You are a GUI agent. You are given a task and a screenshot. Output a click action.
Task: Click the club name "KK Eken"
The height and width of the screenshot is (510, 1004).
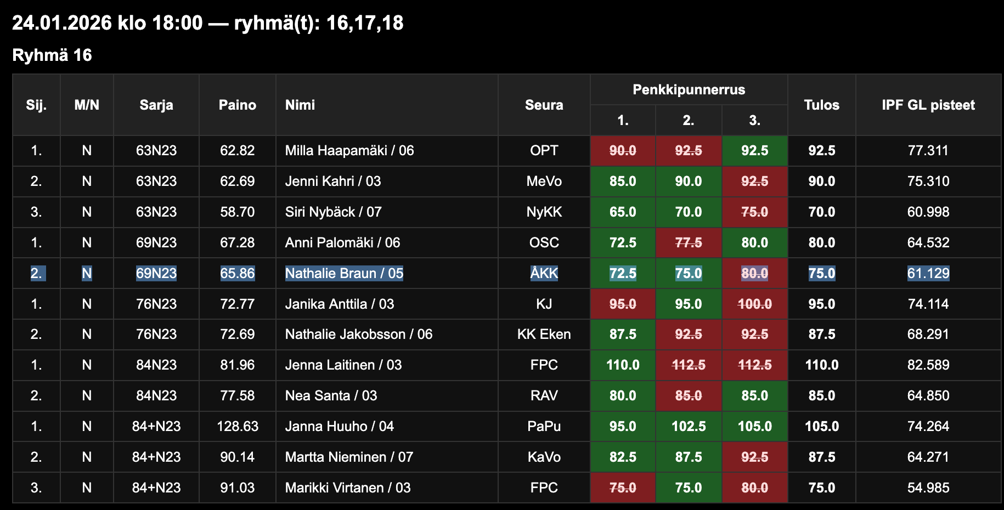[x=544, y=335]
